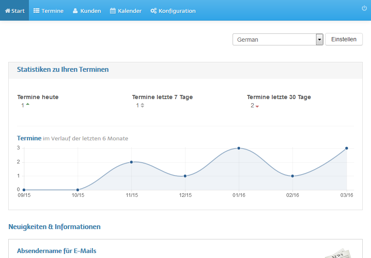Click the chart data point for 01/16

tap(239, 148)
